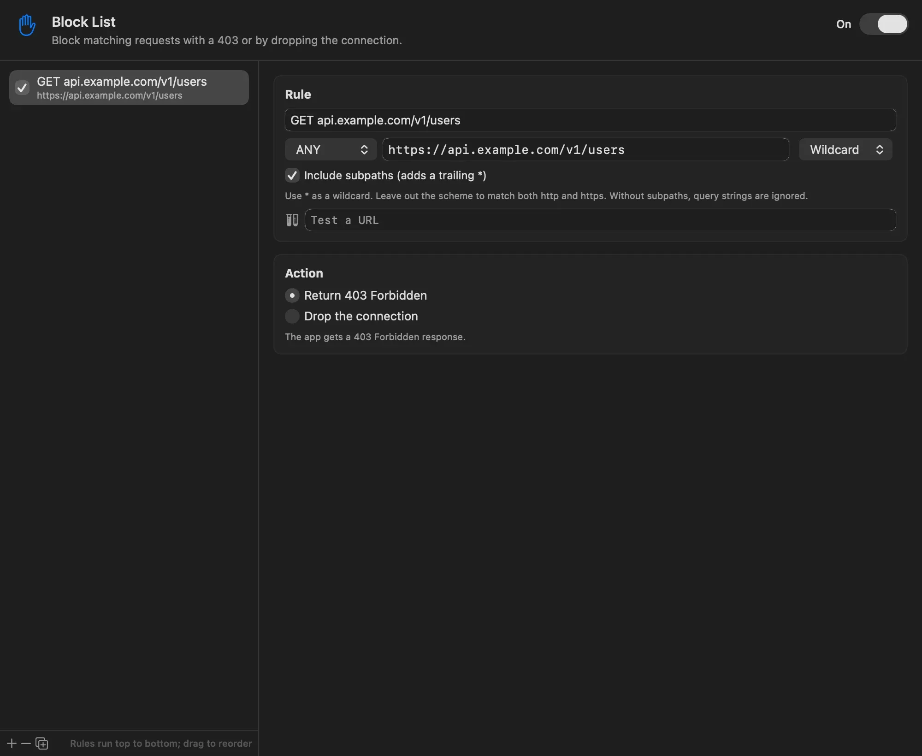Click the 'Block matching requests' description

[227, 41]
